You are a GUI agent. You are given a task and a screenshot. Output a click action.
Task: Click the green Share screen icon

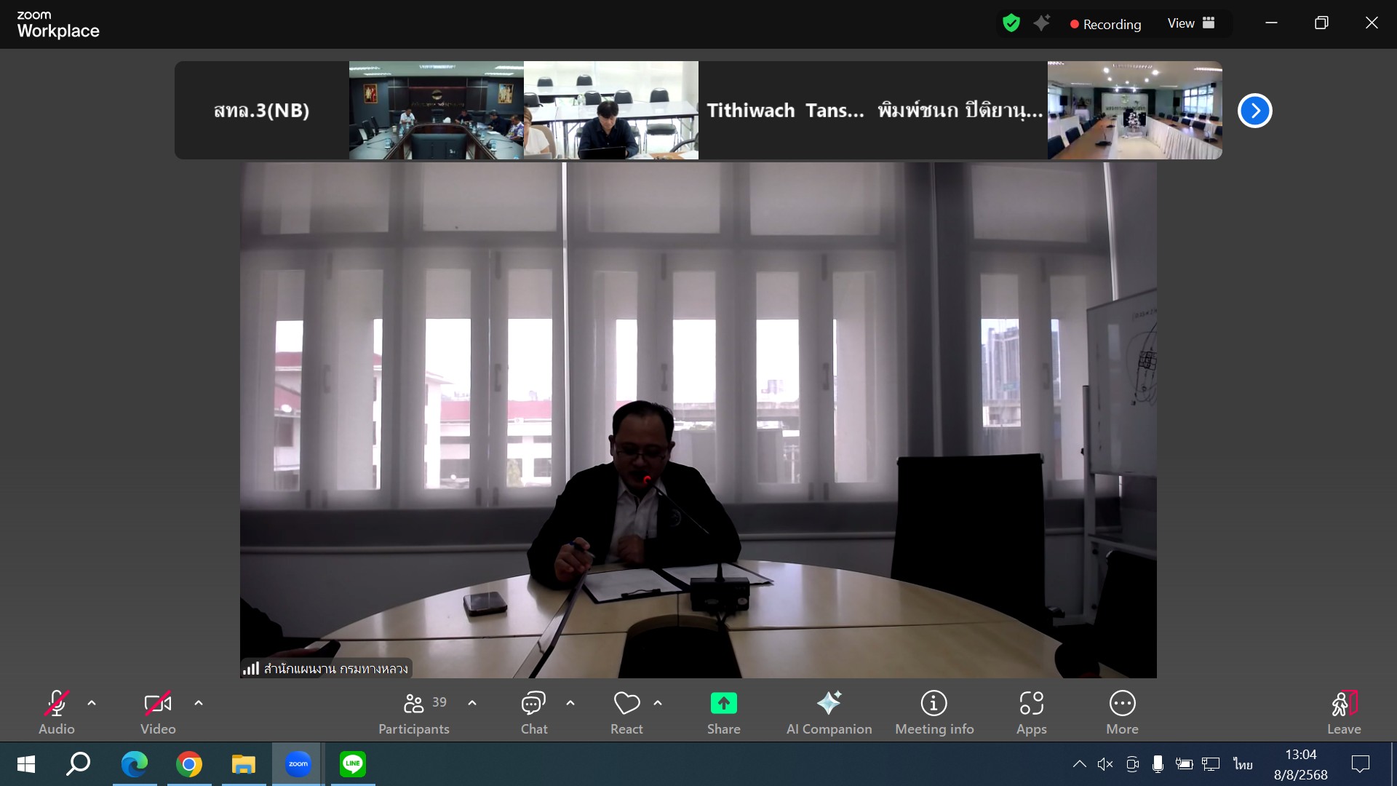(x=723, y=704)
